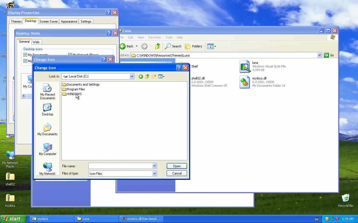
Task: Open the shell32 zip icon on the desktop
Action: pos(10,179)
